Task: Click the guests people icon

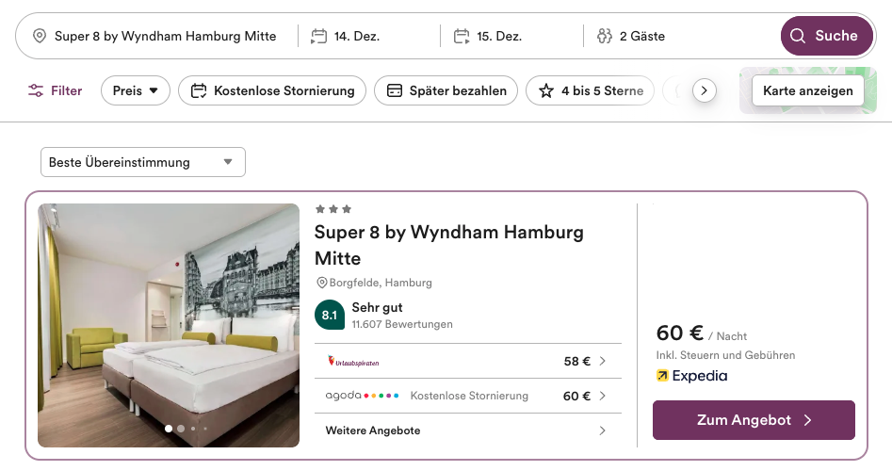Action: click(604, 36)
